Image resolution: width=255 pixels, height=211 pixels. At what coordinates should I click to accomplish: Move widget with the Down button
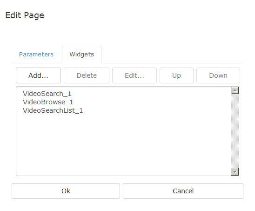218,75
